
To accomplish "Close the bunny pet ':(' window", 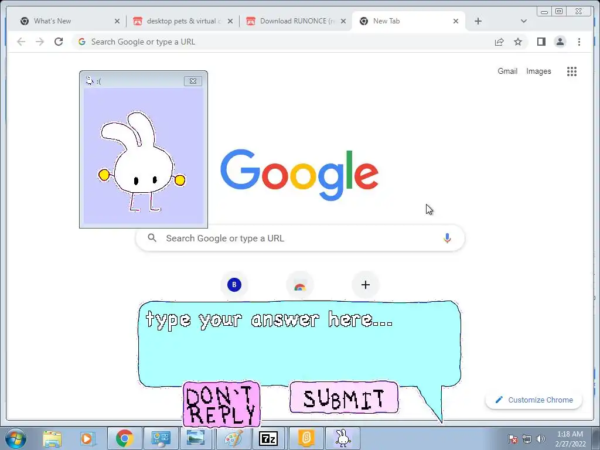I will (193, 81).
